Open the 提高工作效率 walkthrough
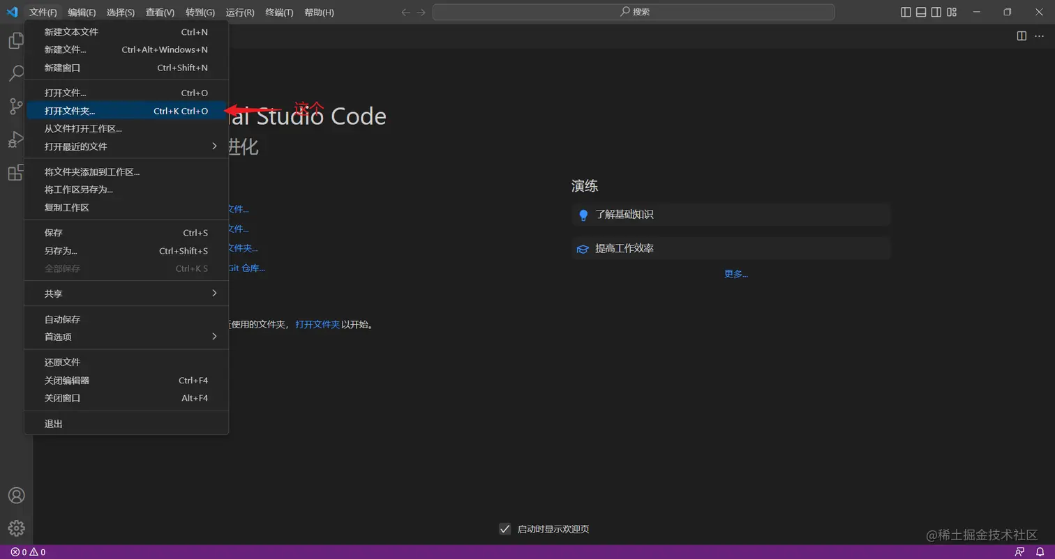The image size is (1055, 559). [x=731, y=249]
